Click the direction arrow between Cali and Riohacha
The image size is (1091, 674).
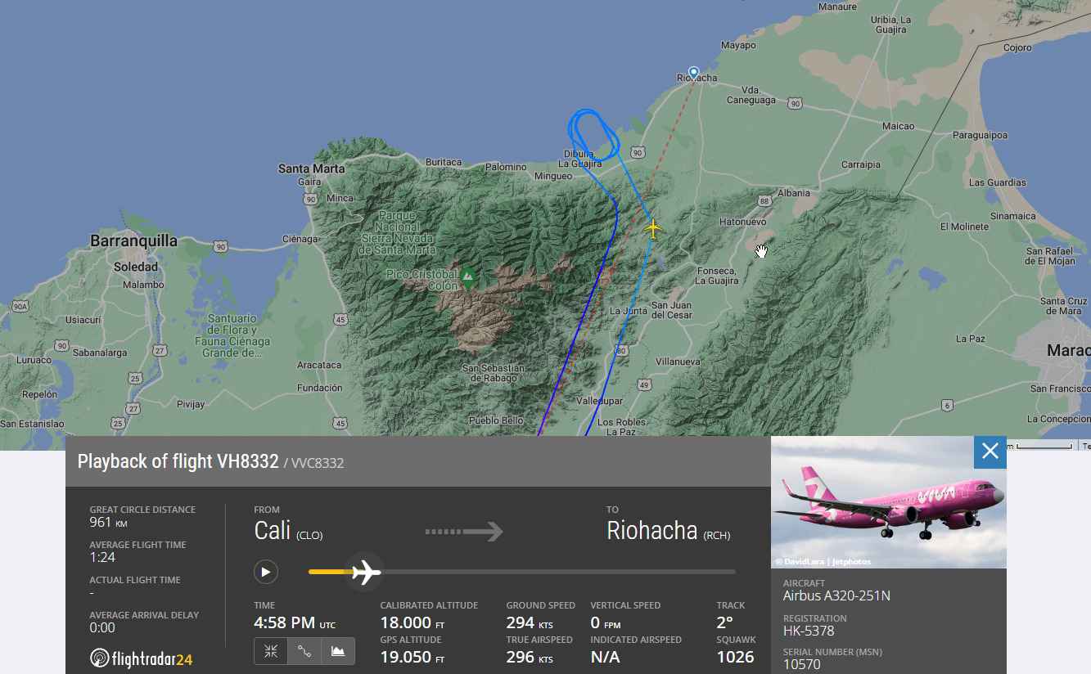pos(464,532)
